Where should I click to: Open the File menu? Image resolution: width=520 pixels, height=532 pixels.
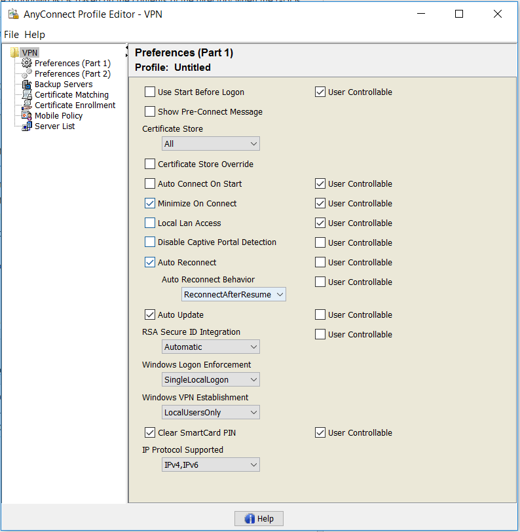(x=12, y=35)
